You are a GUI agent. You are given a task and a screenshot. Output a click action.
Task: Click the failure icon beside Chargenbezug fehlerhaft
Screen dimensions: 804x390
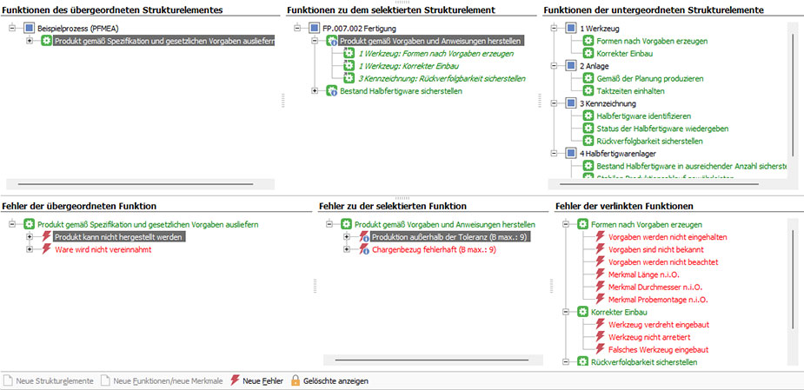click(x=364, y=249)
